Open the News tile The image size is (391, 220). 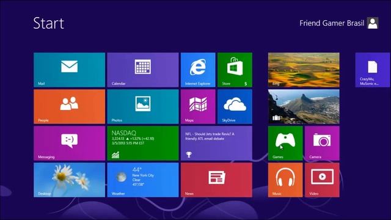[216, 180]
